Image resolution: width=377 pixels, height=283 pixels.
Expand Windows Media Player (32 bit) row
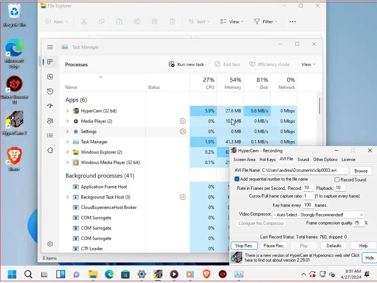68,163
